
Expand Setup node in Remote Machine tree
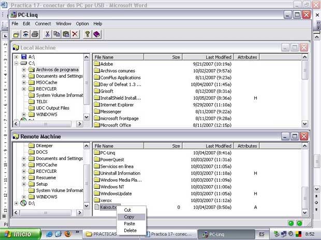[24, 184]
